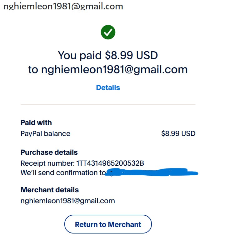Click the 'Merchant details' section heading
This screenshot has height=251, width=239.
50,190
